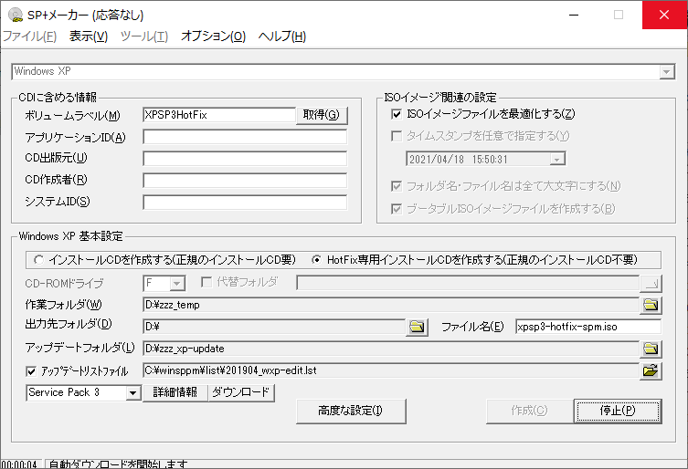Toggle タイムスタンプを任意で指定する checkbox
The height and width of the screenshot is (469, 688).
397,136
